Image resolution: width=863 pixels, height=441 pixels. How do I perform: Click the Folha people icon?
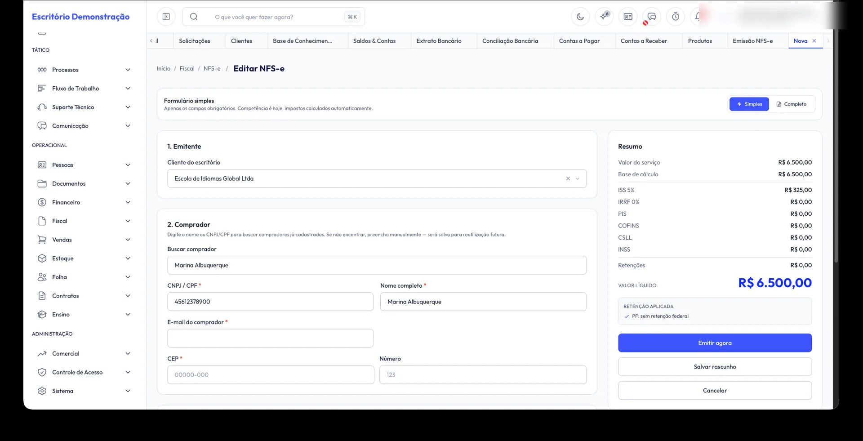42,277
